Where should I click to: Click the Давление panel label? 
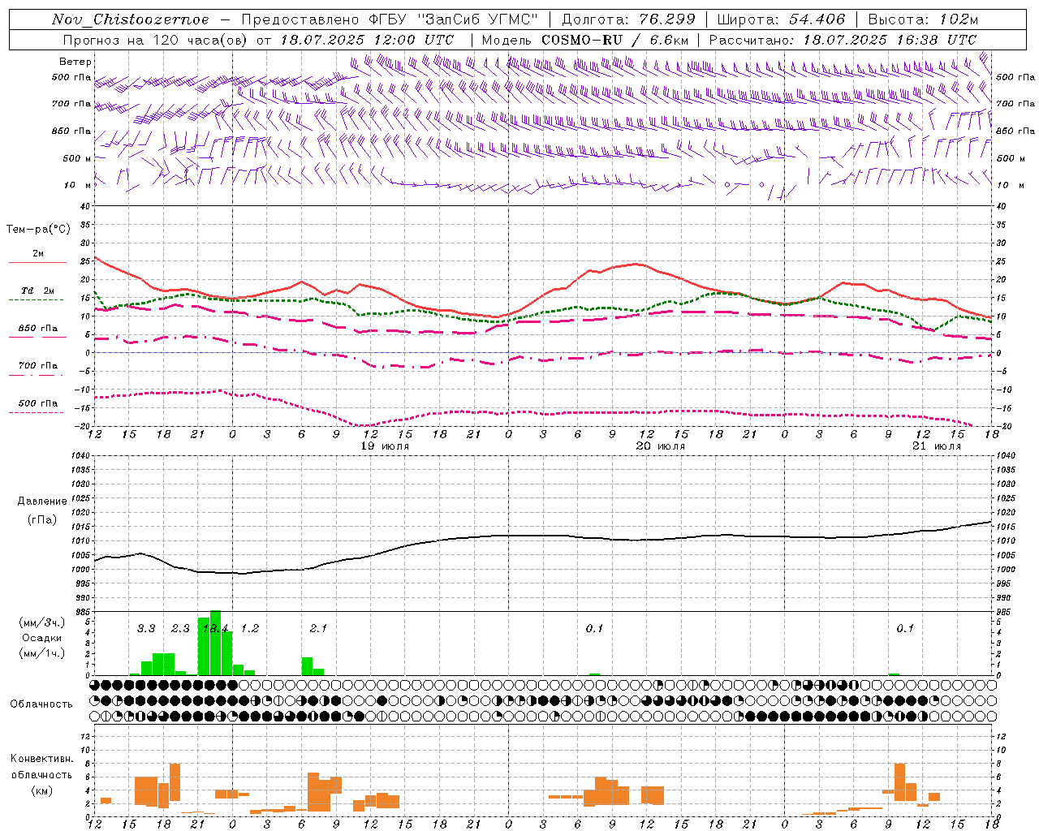pos(42,502)
